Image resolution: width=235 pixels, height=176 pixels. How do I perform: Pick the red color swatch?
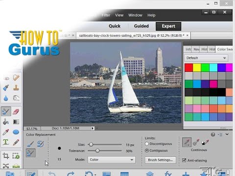[x=188, y=67]
